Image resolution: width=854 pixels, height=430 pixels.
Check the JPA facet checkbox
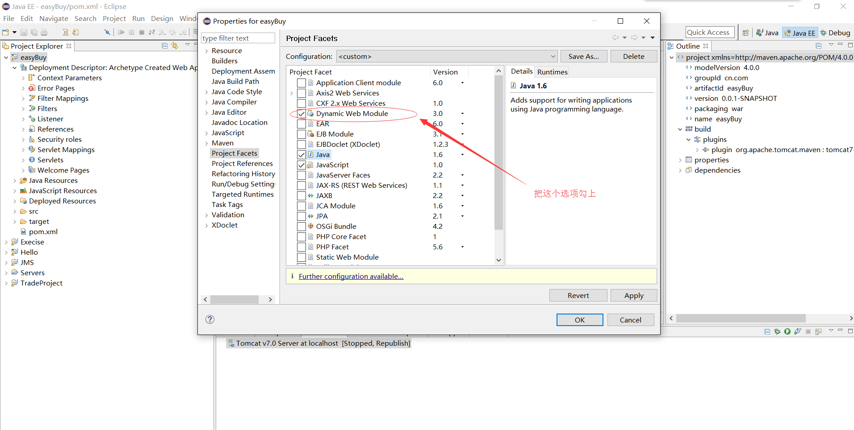[x=301, y=216]
